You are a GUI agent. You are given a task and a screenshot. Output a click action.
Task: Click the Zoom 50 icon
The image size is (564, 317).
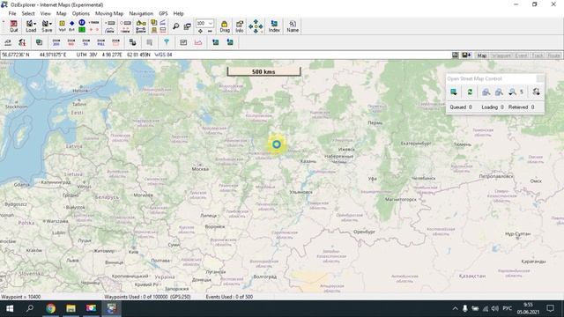coord(85,42)
